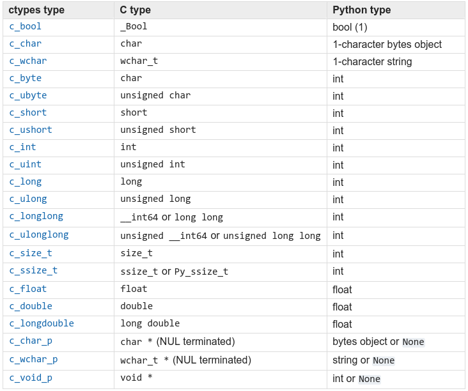Click the c_float link
The image size is (468, 391).
pyautogui.click(x=28, y=289)
